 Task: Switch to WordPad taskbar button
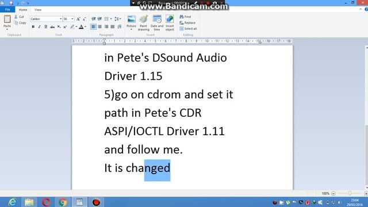[79, 202]
